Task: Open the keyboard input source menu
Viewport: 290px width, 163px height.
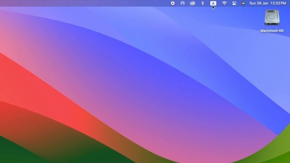Action: [x=213, y=3]
